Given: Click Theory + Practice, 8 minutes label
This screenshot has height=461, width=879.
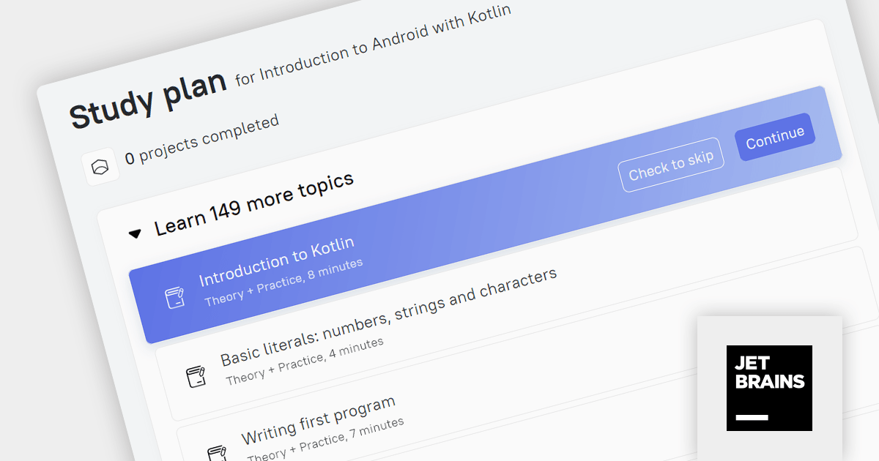Looking at the screenshot, I should 283,282.
